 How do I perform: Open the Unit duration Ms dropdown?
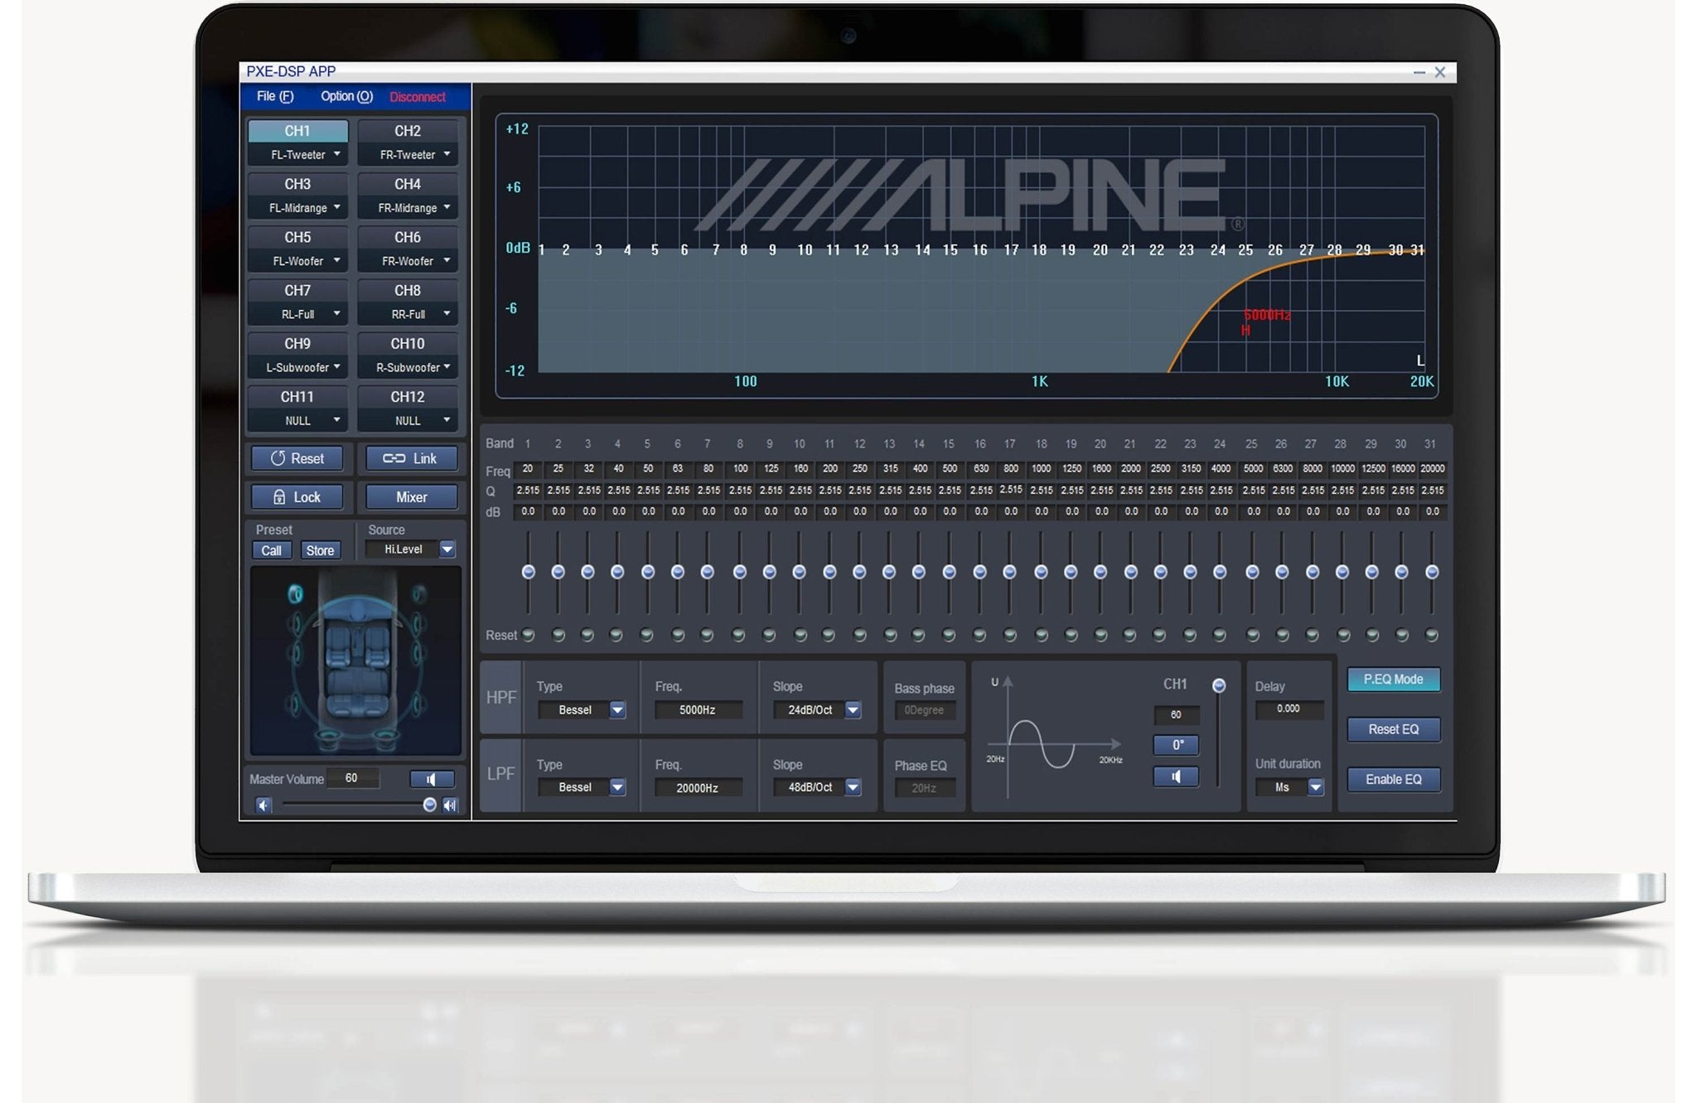click(1316, 787)
